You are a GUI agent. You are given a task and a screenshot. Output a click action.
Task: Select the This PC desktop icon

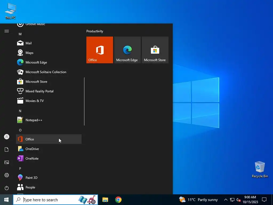(x=10, y=11)
